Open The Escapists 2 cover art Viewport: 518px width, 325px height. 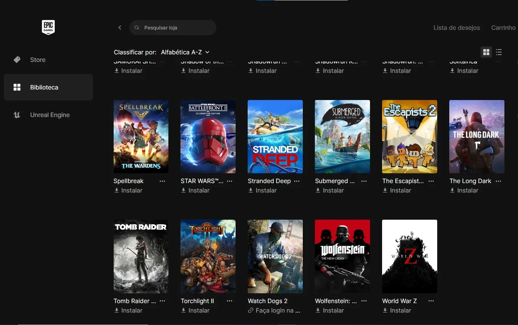click(x=410, y=137)
